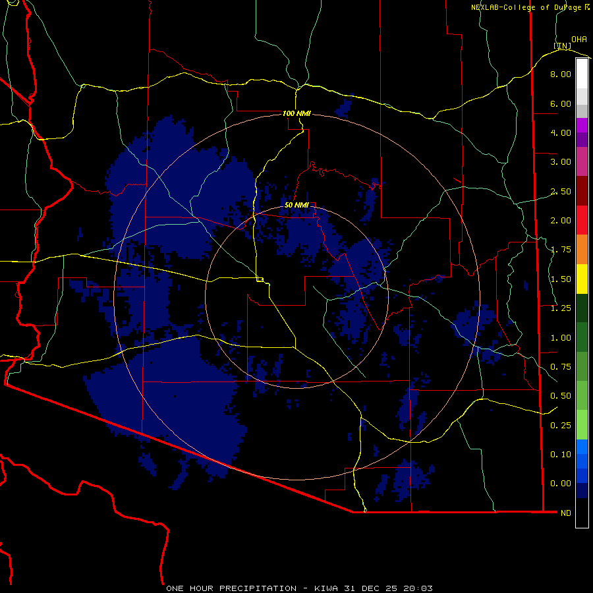
Task: Select the bright magenta legend swatch
Action: [582, 125]
